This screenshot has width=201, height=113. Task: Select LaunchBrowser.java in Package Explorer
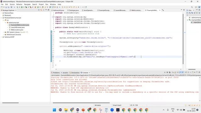[18, 27]
